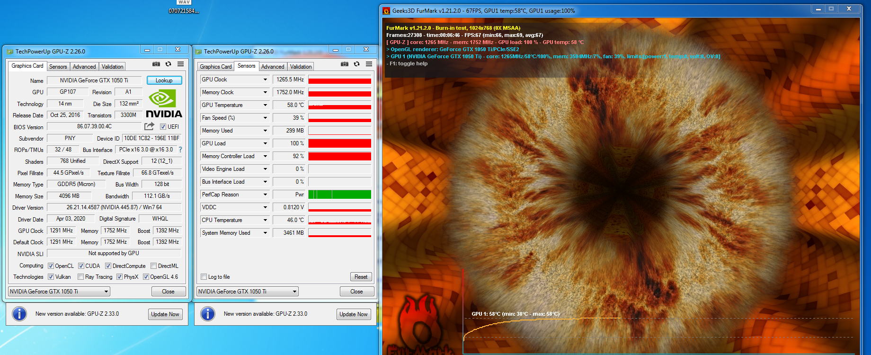The image size is (871, 355).
Task: Open the 070721584 WAV file on the desktop
Action: (x=184, y=7)
